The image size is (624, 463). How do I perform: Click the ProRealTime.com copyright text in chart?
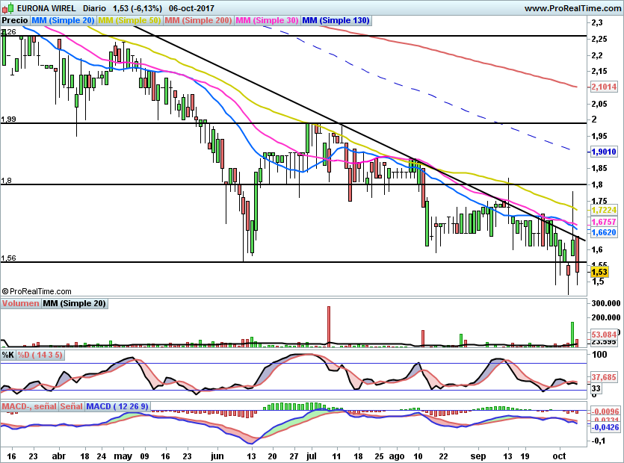(x=37, y=291)
